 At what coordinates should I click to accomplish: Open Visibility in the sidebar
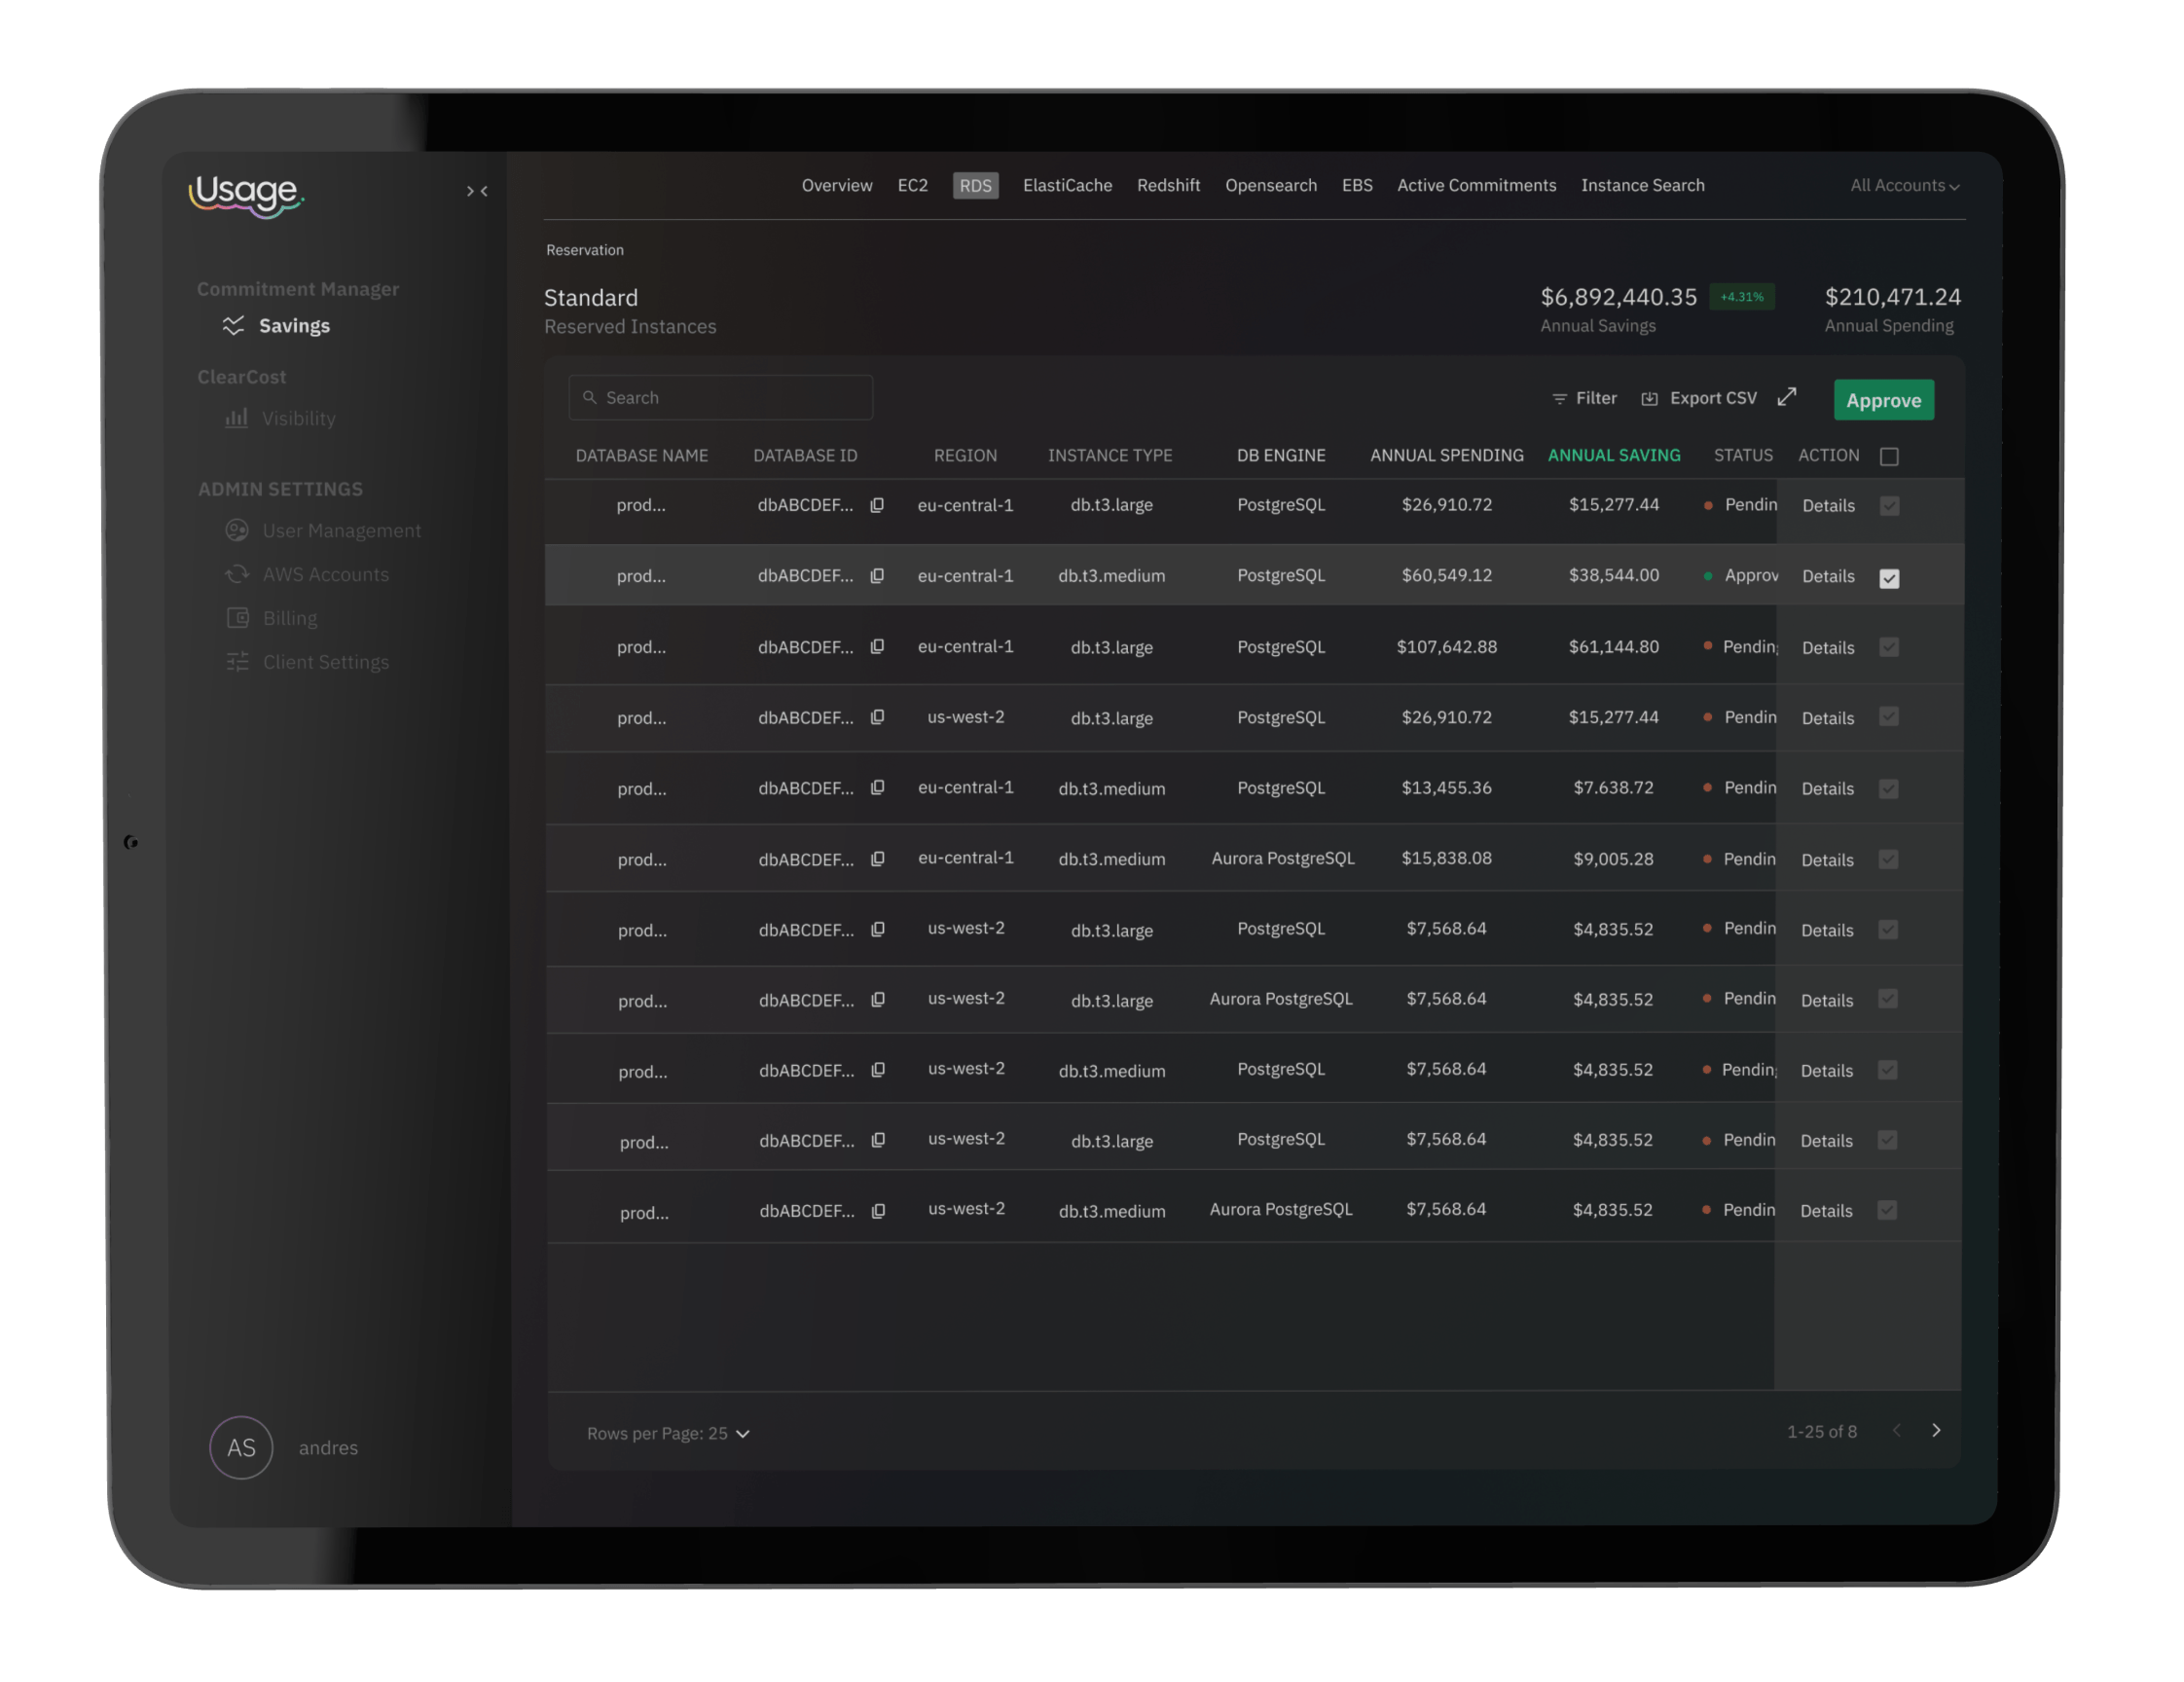point(298,418)
